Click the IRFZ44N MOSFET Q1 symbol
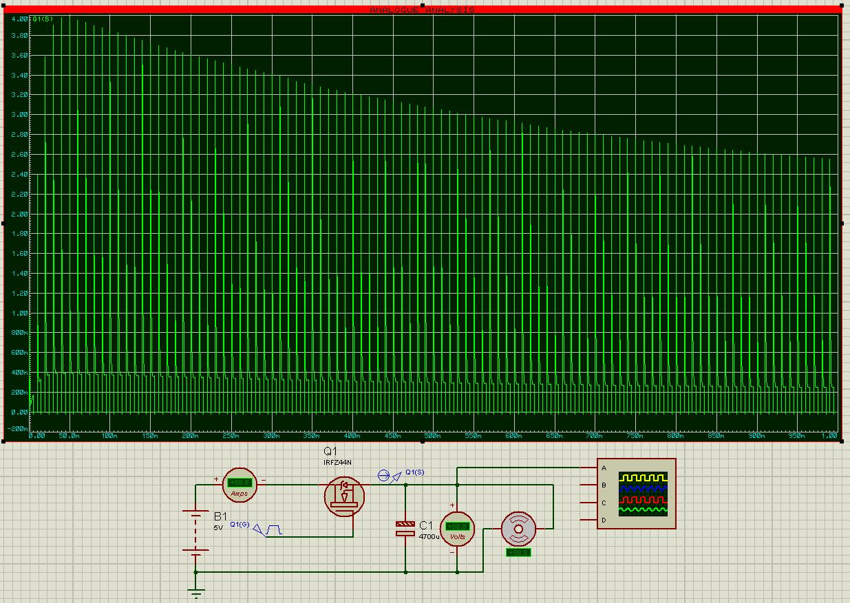Viewport: 850px width, 603px height. click(x=345, y=496)
